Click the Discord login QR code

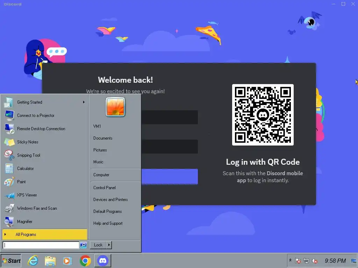[263, 114]
